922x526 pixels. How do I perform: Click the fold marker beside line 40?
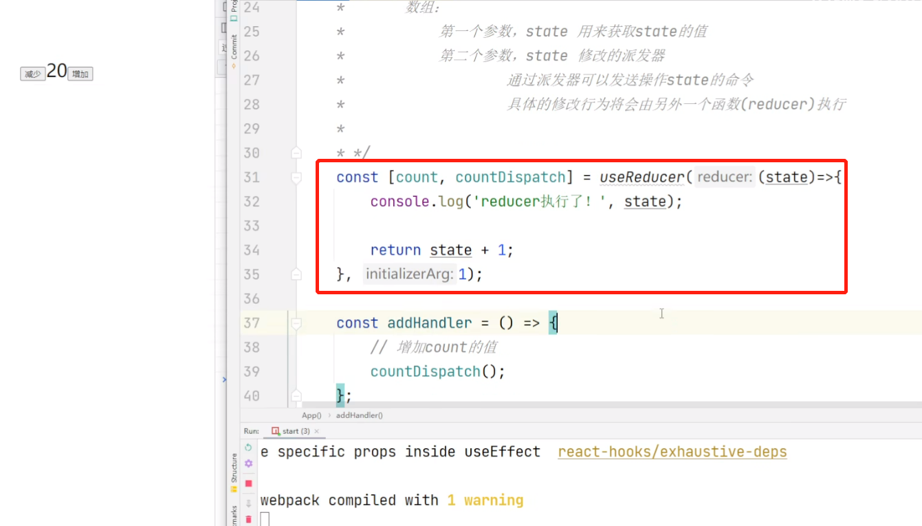pos(296,395)
